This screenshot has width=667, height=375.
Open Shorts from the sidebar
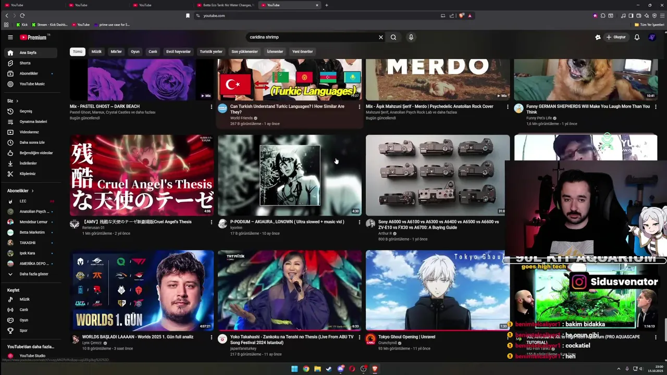31,63
